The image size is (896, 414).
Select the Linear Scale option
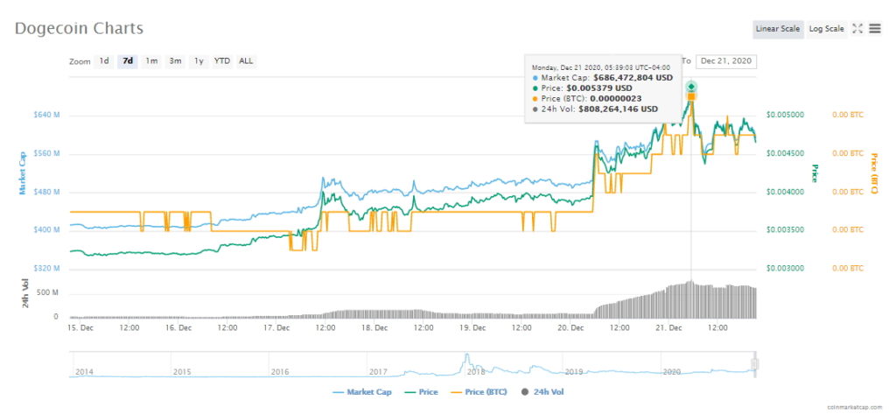point(778,29)
